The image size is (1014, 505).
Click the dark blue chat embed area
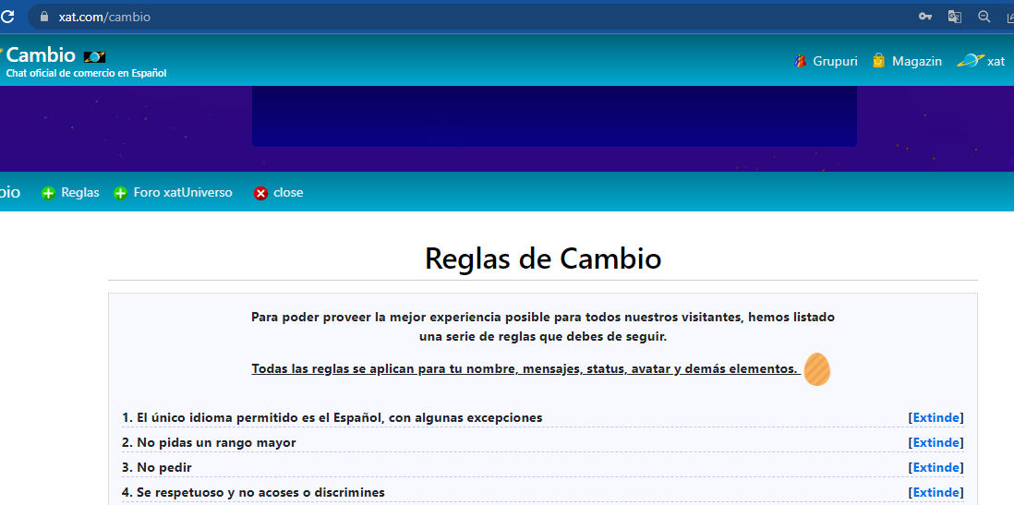[x=554, y=115]
